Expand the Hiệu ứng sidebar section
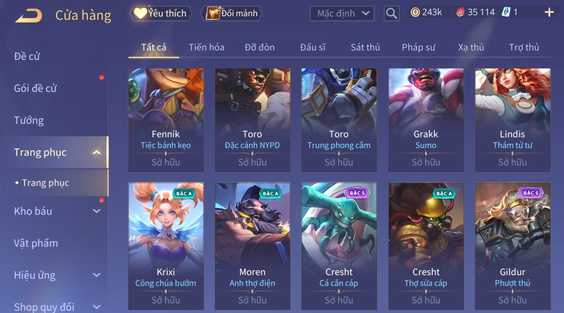This screenshot has height=313, width=564. (x=97, y=275)
